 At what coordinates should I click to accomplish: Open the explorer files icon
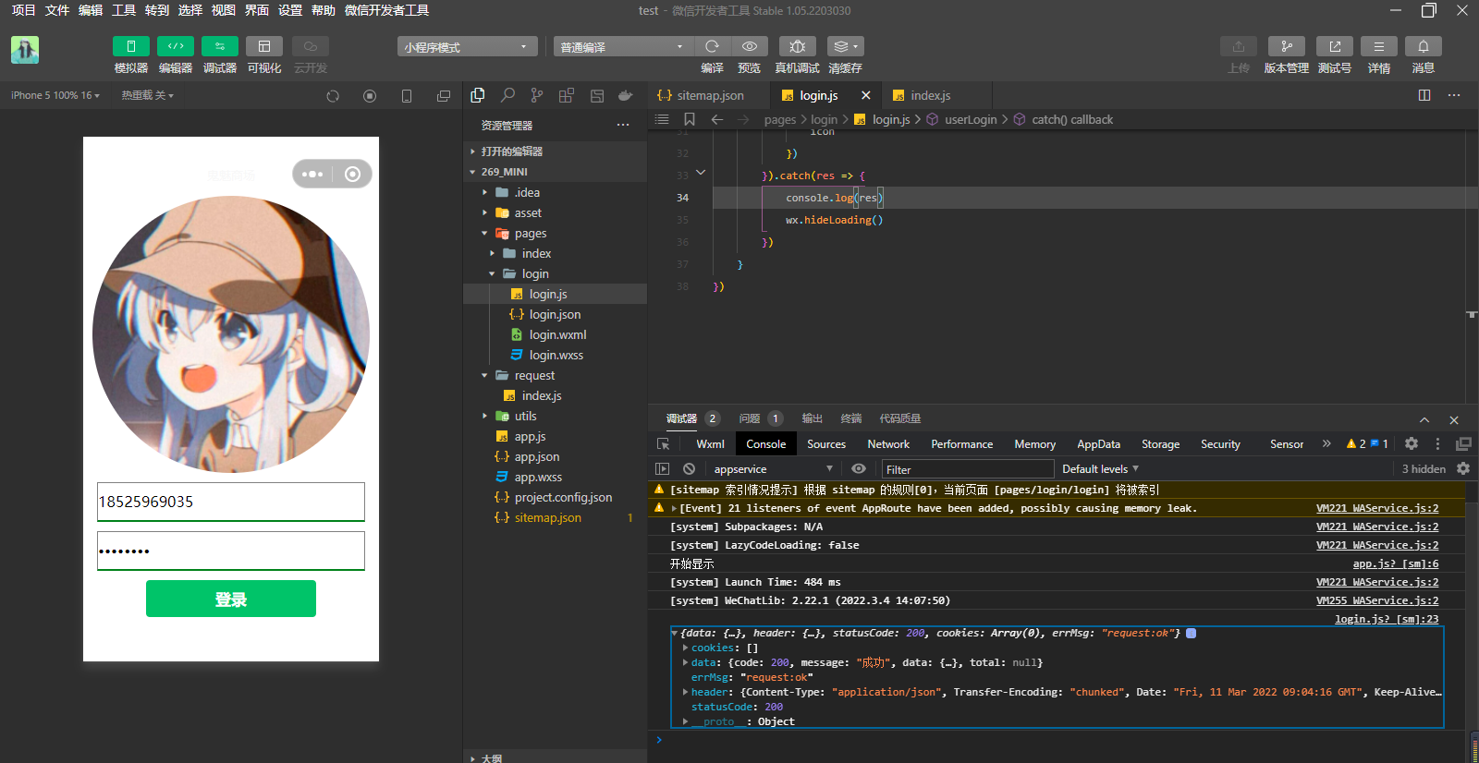(x=478, y=95)
